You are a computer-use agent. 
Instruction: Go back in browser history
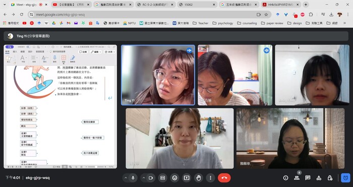tap(6, 15)
